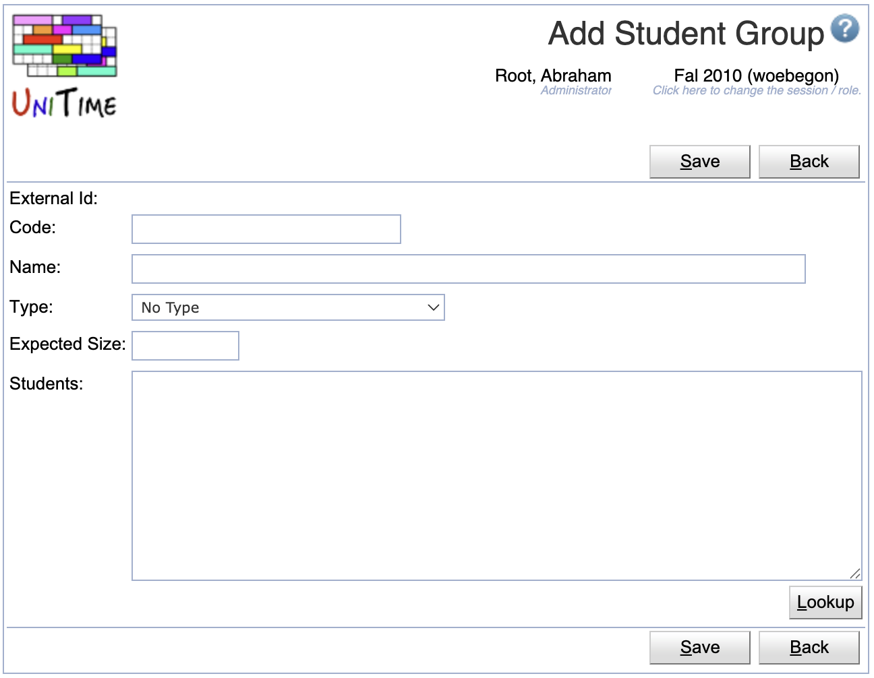Click the UniTime logo

click(x=65, y=65)
